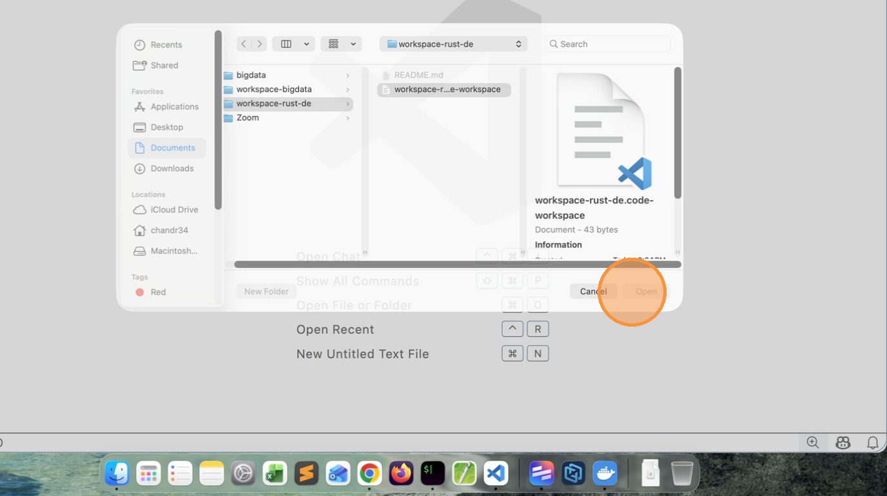Focus the Search field in the dialog

click(x=608, y=44)
